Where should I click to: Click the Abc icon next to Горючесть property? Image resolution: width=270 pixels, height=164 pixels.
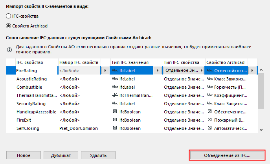[209, 87]
